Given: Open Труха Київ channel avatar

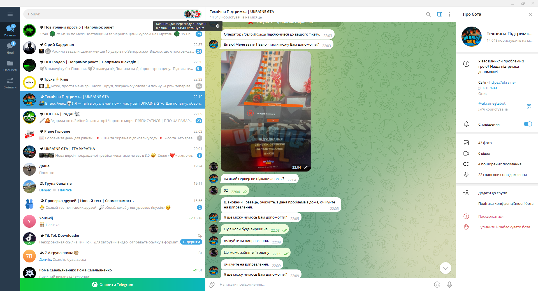Looking at the screenshot, I should (29, 83).
